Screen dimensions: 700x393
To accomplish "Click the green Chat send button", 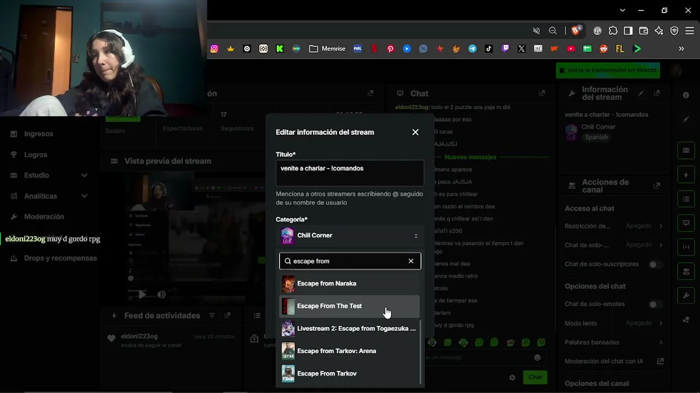I will pyautogui.click(x=535, y=377).
